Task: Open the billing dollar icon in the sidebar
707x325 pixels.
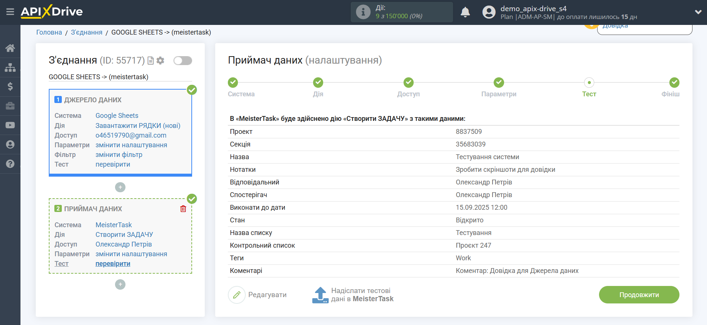Action: (10, 87)
